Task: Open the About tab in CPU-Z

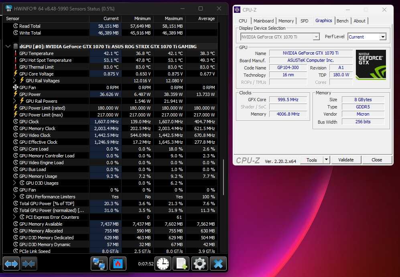Action: coord(359,21)
